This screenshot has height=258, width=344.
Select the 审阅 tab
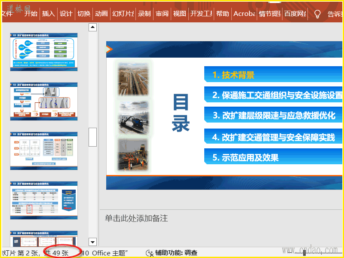pyautogui.click(x=162, y=14)
